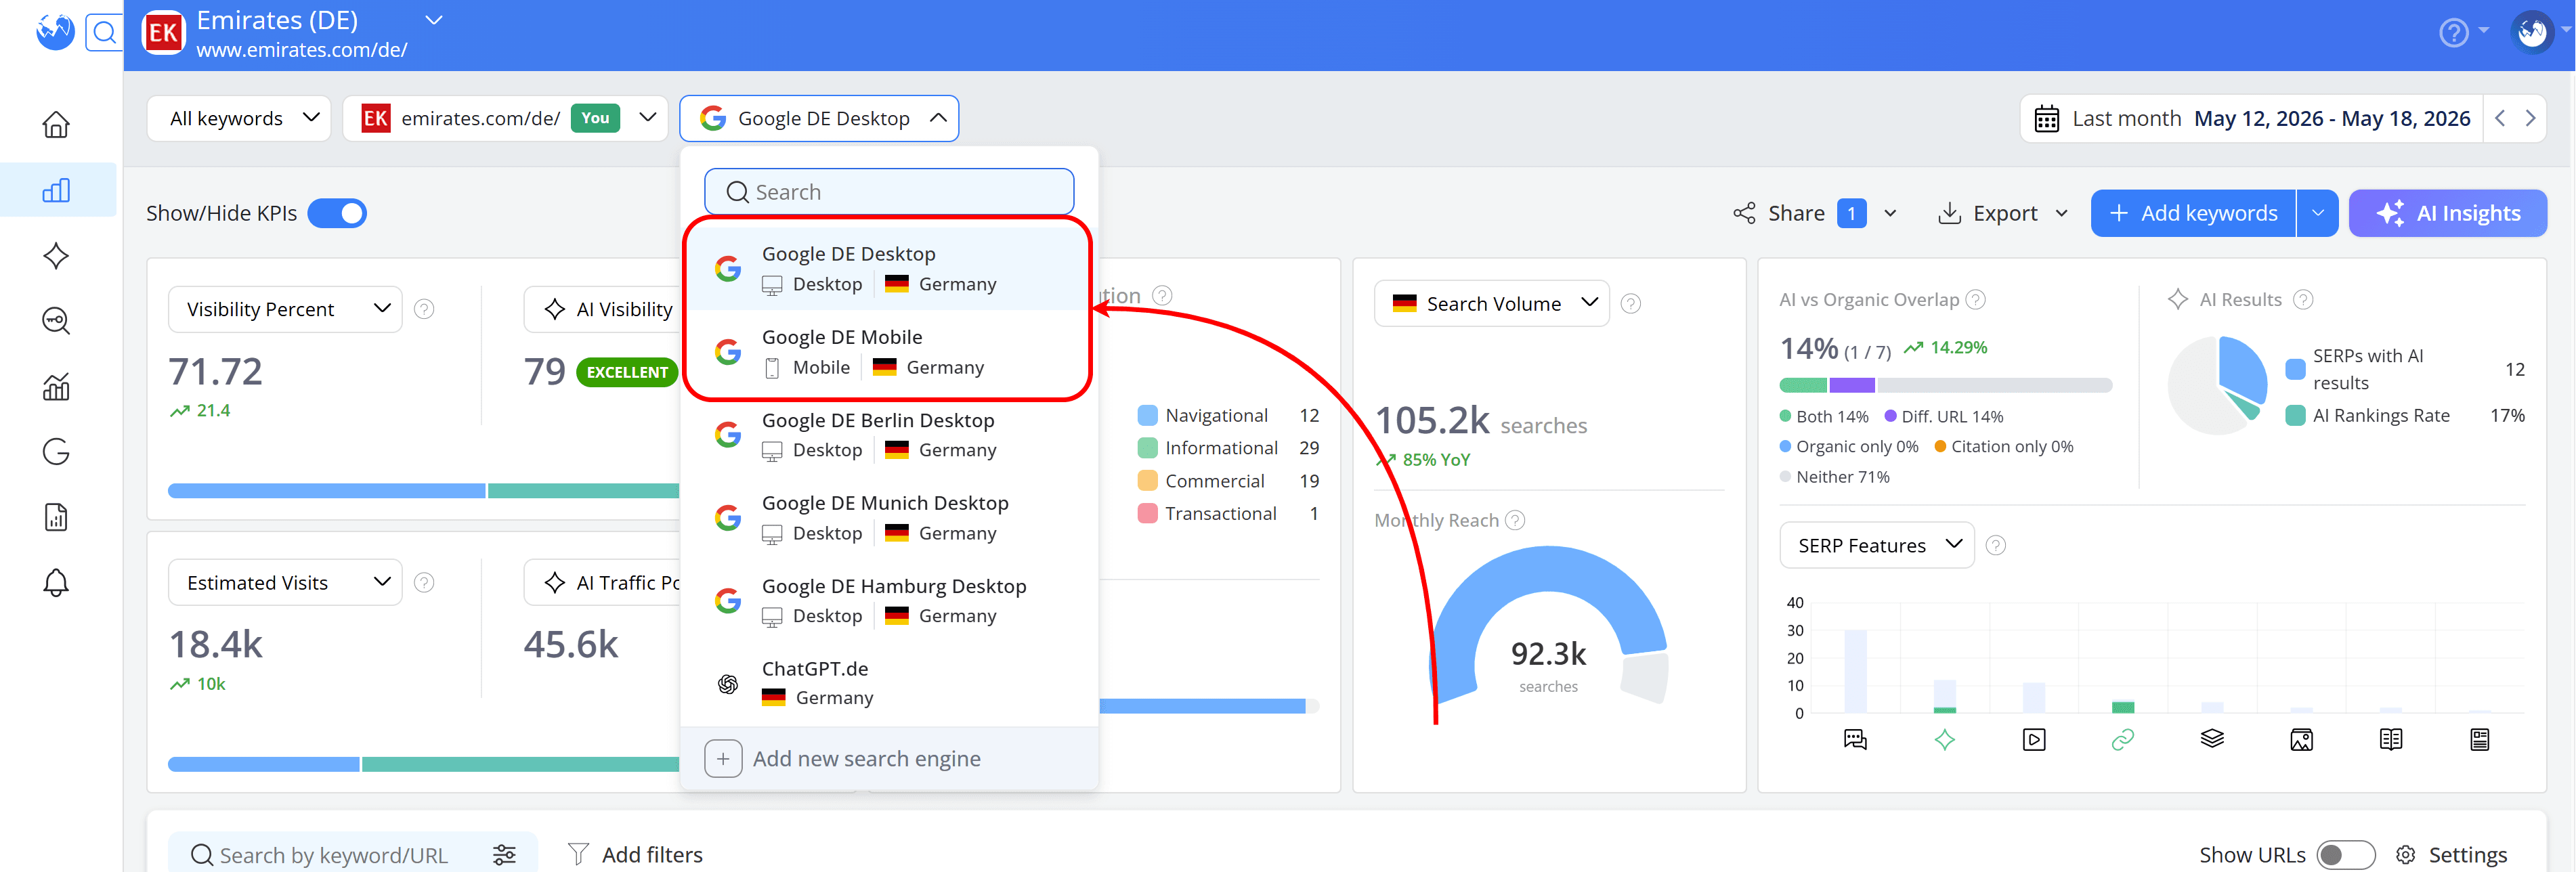Image resolution: width=2576 pixels, height=872 pixels.
Task: Open keyword research magnifier sidebar icon
Action: (x=56, y=321)
